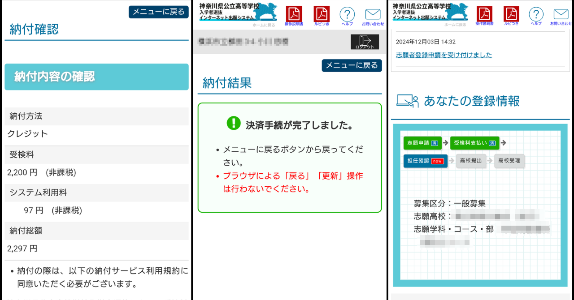Click the 納付結果 heading
The image size is (574, 300).
click(227, 83)
